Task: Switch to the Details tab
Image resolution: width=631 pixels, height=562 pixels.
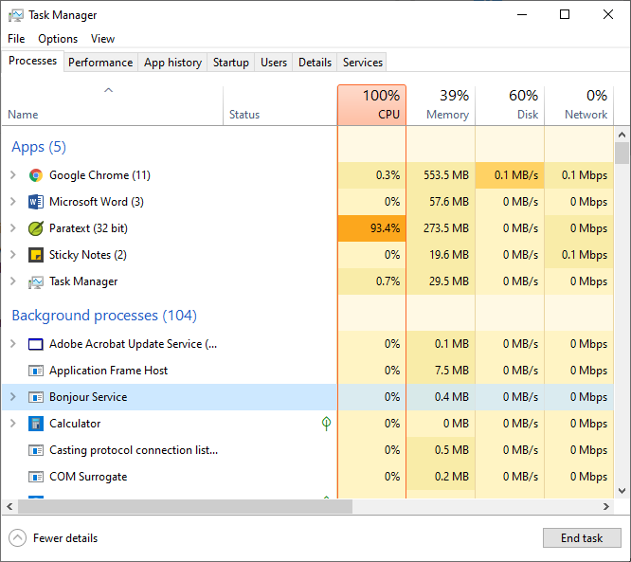Action: coord(315,63)
